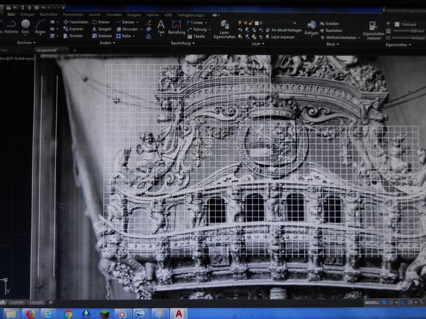This screenshot has width=426, height=319.
Task: Open Google Chrome from the taskbar
Action: coord(68,314)
